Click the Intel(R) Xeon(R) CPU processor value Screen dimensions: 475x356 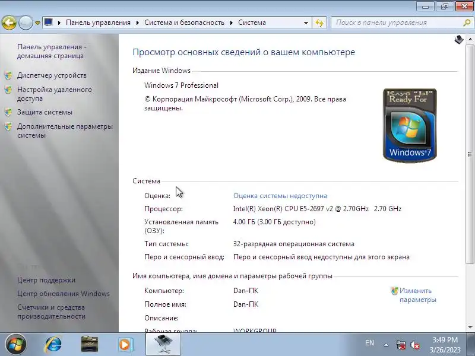(317, 209)
